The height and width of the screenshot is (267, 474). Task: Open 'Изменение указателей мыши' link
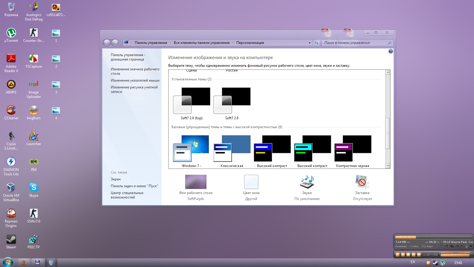point(135,80)
